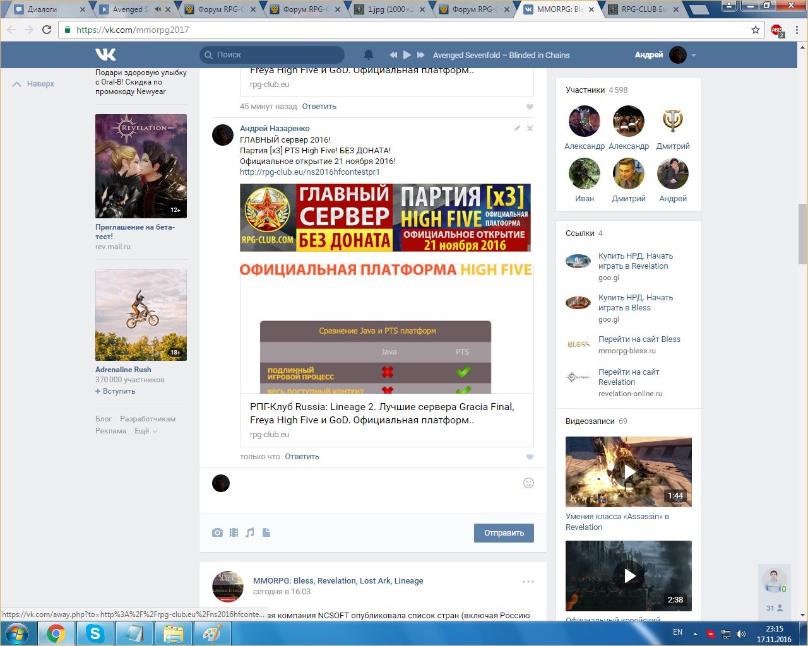Click the address bar with vk.com/mmorpg2017
The height and width of the screenshot is (646, 808).
[404, 30]
